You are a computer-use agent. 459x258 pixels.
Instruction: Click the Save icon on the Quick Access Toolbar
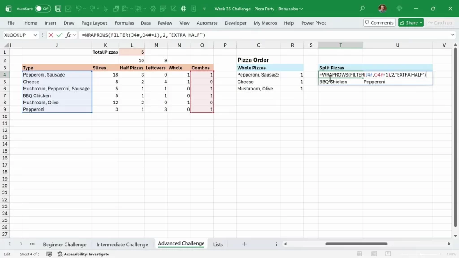point(58,9)
